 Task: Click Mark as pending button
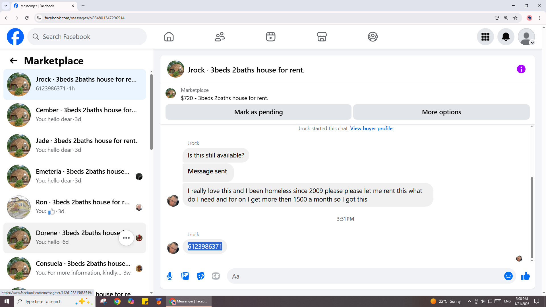coord(258,112)
